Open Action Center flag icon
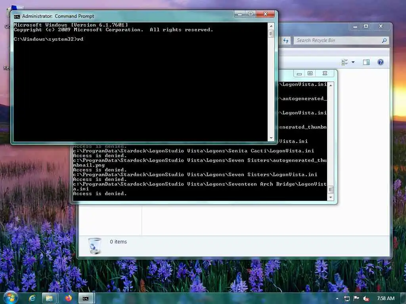 [x=356, y=298]
